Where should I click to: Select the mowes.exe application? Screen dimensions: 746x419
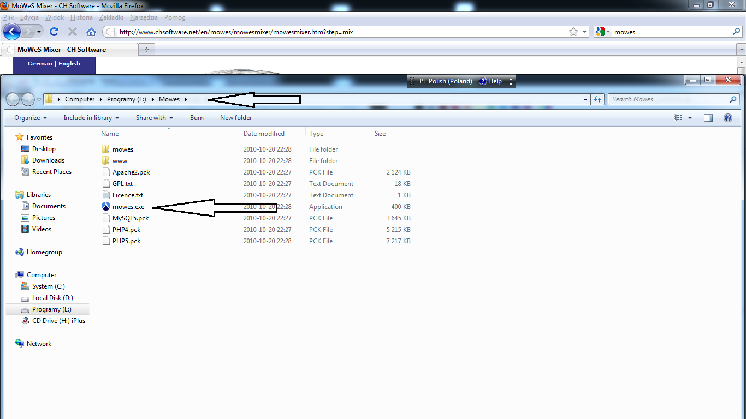128,207
